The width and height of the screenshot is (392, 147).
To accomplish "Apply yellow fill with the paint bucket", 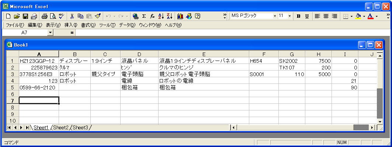I will (358, 16).
